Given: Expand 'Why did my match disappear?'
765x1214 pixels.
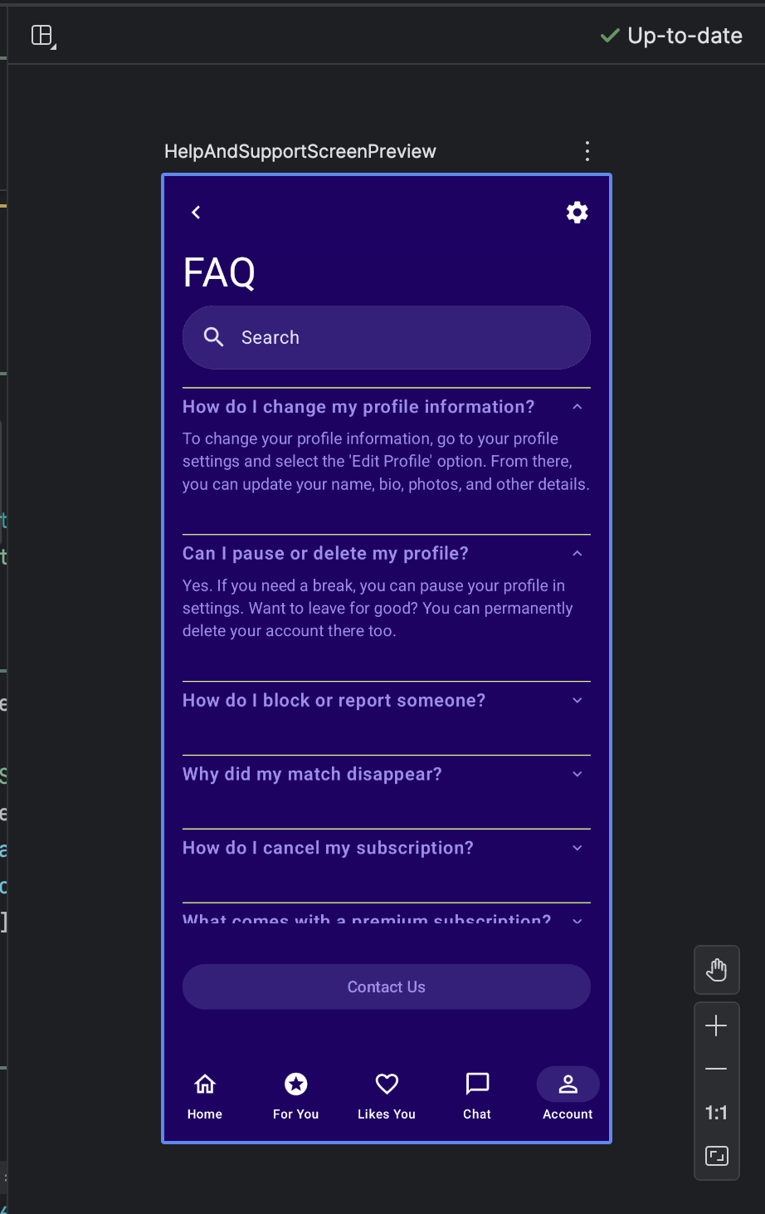Looking at the screenshot, I should [577, 775].
